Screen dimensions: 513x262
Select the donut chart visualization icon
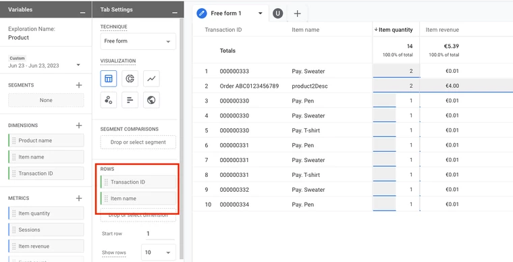click(x=130, y=78)
